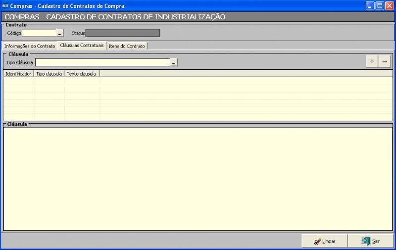
Task: Click the Tipo clausula column header
Action: tap(49, 74)
